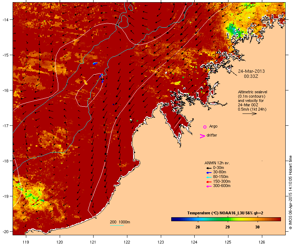The image size is (295, 245).
Task: Click the drifter legend label
Action: 212,135
